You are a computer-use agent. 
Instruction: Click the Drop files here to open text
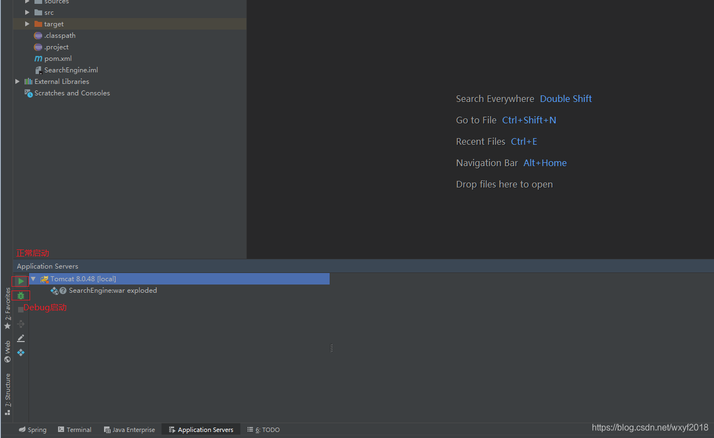tap(504, 184)
